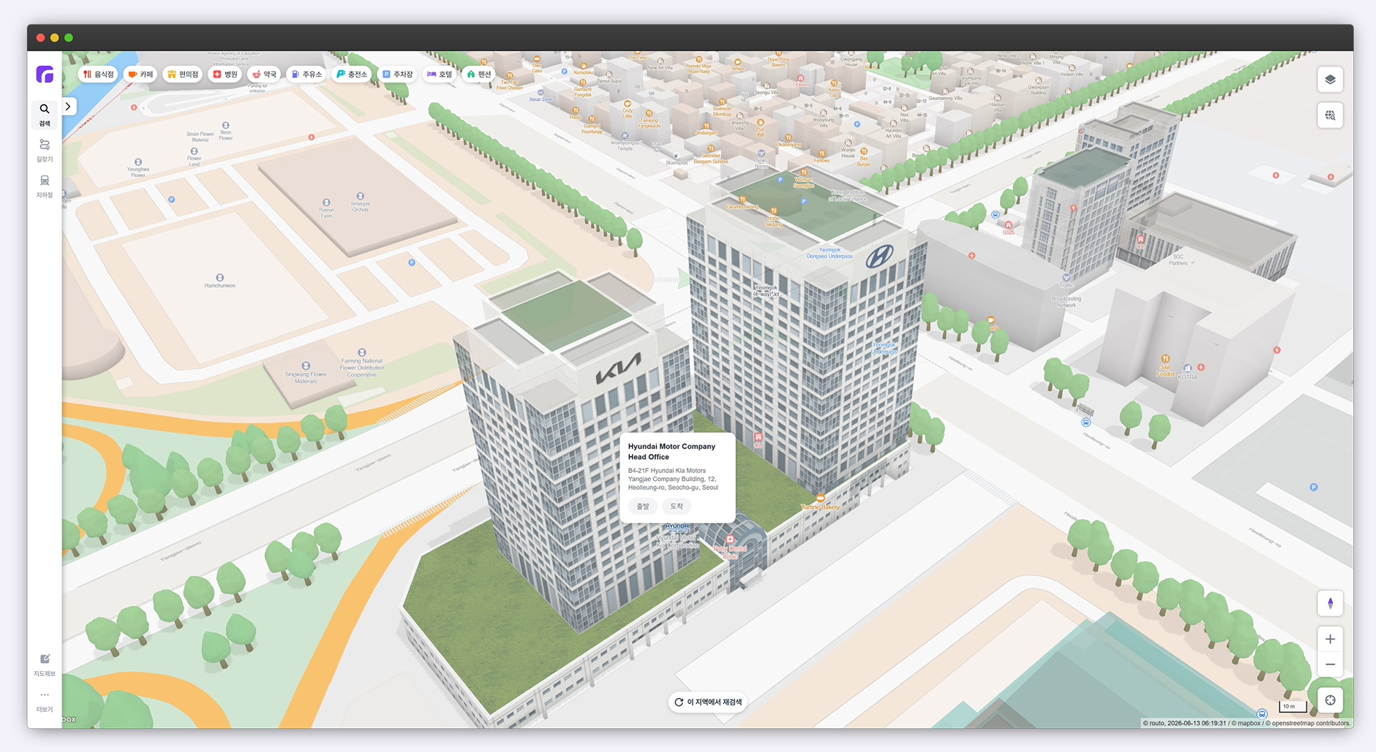Reset map bearing with the compass
This screenshot has width=1376, height=752.
tap(1330, 603)
